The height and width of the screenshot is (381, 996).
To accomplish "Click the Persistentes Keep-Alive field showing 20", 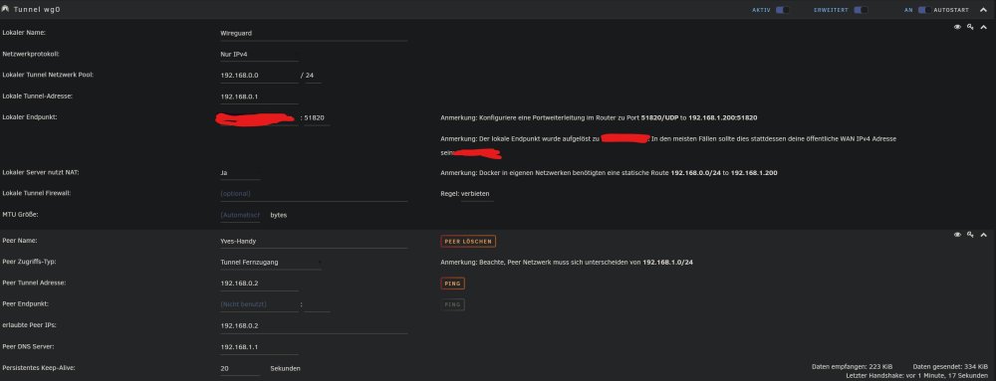I will pos(240,368).
